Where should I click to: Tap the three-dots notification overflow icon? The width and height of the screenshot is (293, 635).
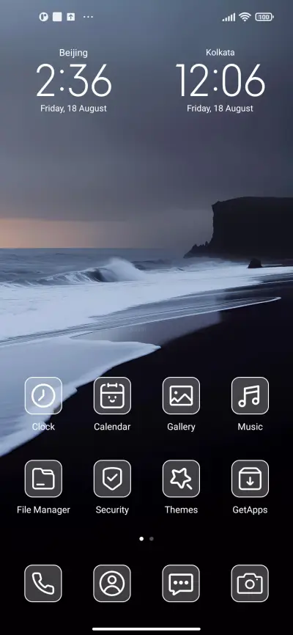coord(88,17)
